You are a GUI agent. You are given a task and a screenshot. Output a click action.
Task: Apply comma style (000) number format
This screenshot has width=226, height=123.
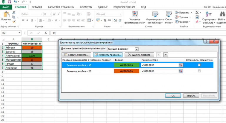(109, 20)
